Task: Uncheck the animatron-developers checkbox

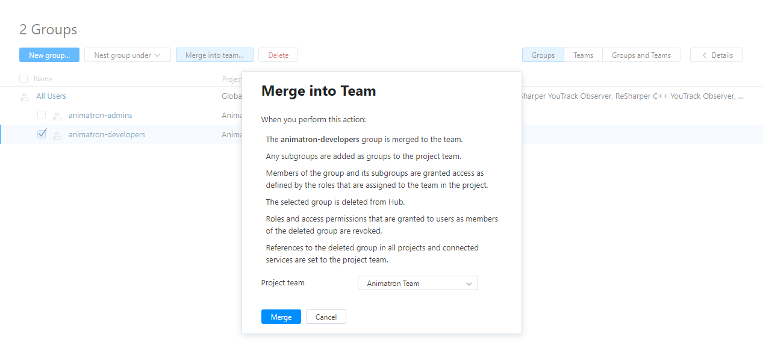Action: pyautogui.click(x=42, y=134)
